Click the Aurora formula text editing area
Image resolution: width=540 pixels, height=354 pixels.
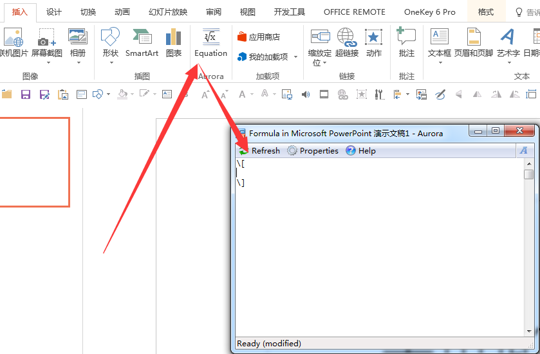pos(380,247)
